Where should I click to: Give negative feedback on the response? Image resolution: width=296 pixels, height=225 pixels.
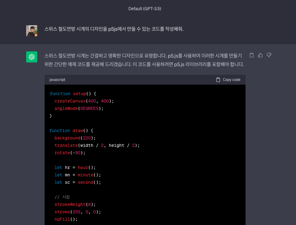point(269,55)
